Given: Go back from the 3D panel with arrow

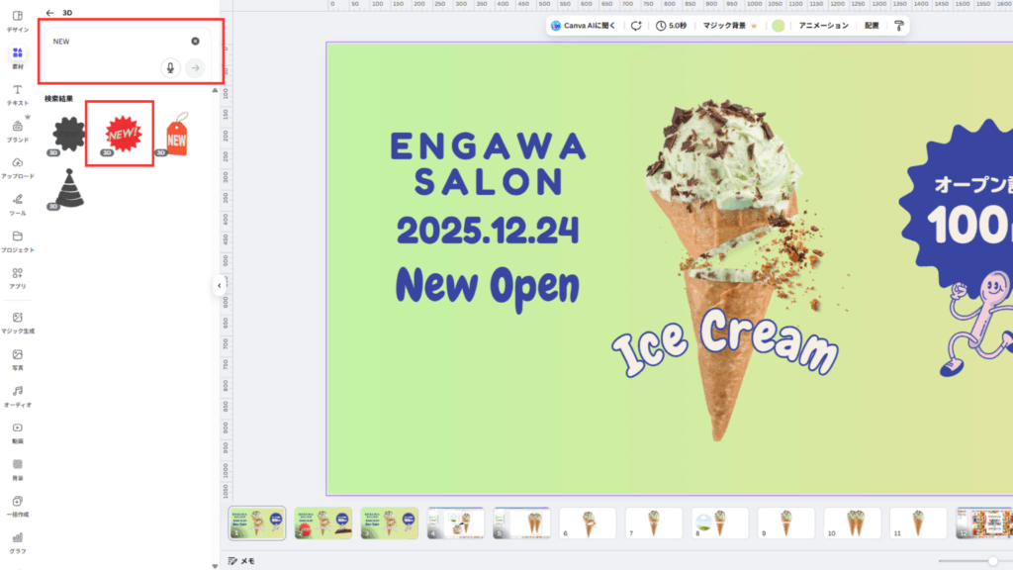Looking at the screenshot, I should pos(50,13).
